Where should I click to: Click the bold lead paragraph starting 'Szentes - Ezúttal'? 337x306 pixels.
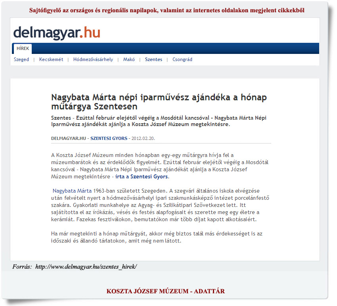[x=159, y=121]
